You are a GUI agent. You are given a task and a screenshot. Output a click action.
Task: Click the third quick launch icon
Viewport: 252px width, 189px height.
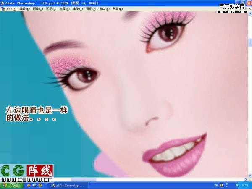(x=40, y=185)
